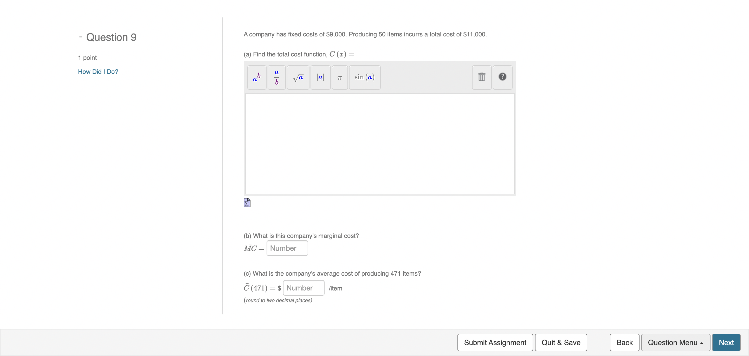Add a square root symbol
The width and height of the screenshot is (749, 356).
298,77
